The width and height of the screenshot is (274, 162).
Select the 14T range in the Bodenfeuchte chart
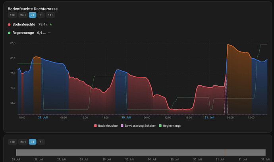[x=50, y=15]
